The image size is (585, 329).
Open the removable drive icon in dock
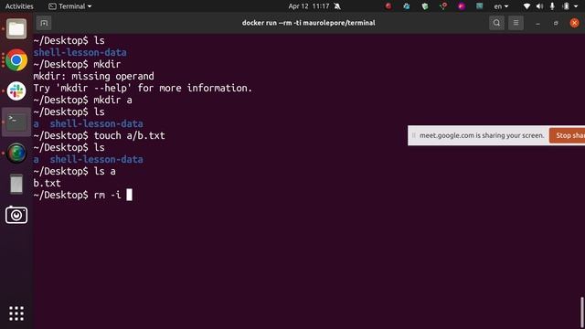tap(16, 184)
